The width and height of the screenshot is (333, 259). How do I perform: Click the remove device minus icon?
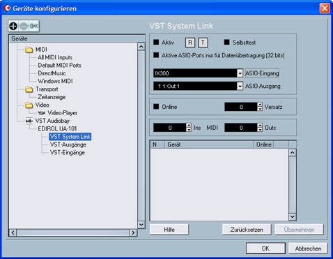click(24, 26)
